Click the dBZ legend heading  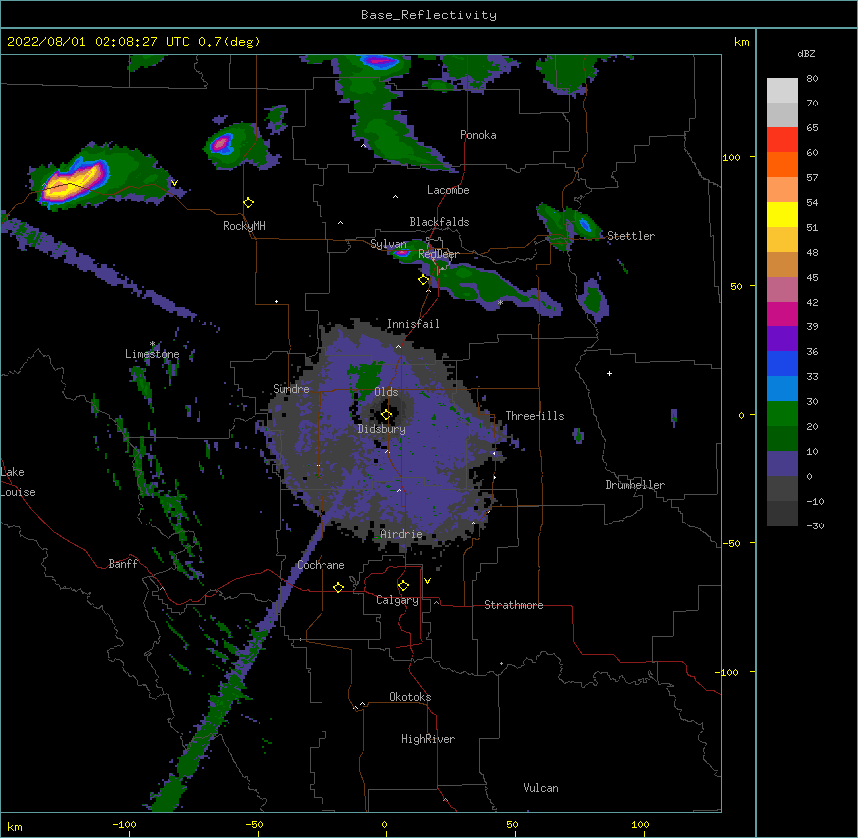point(806,53)
